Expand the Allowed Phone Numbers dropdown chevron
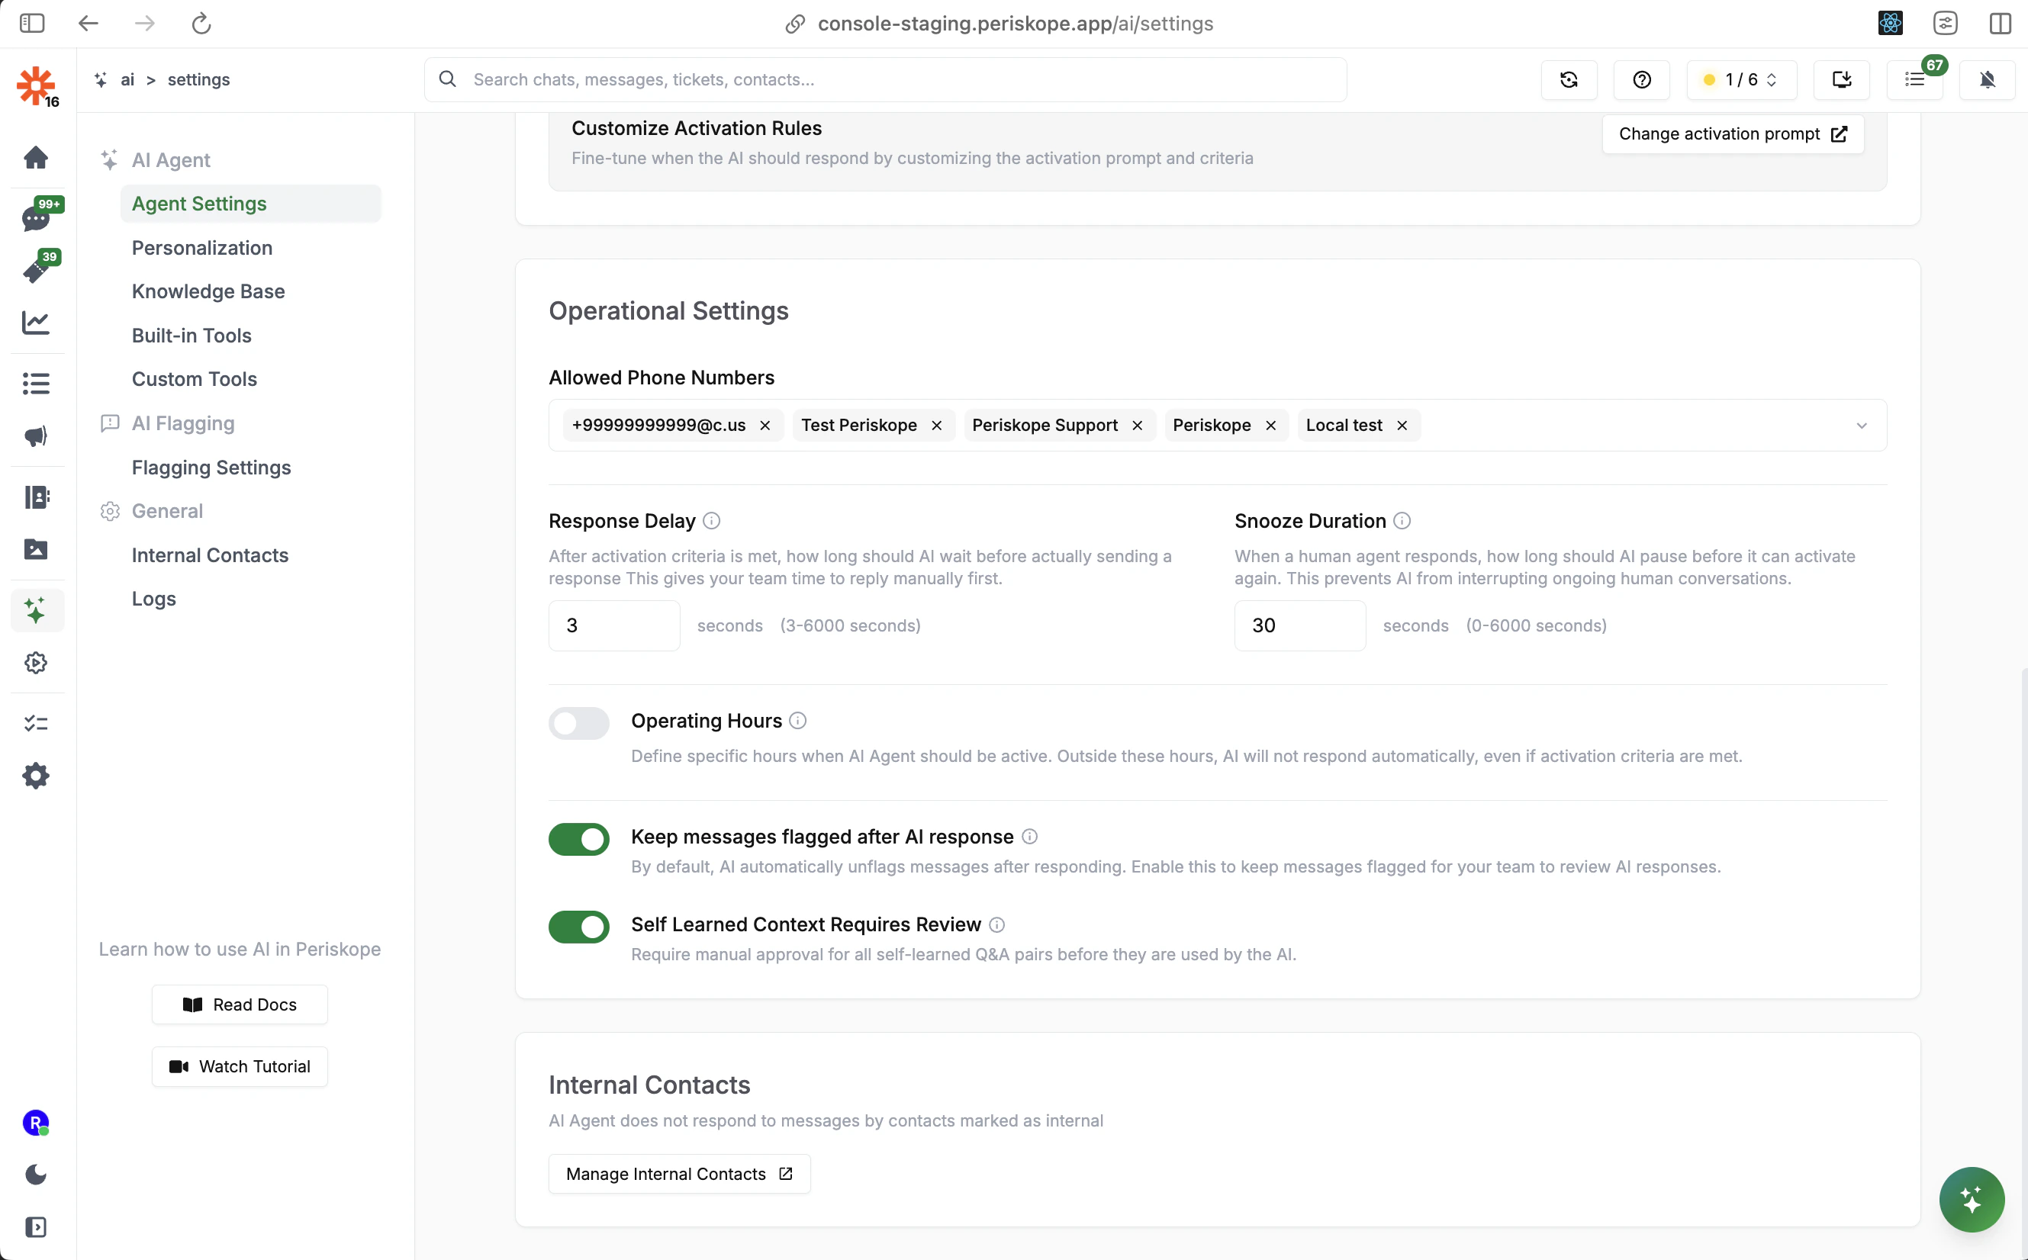The height and width of the screenshot is (1260, 2028). pos(1863,425)
